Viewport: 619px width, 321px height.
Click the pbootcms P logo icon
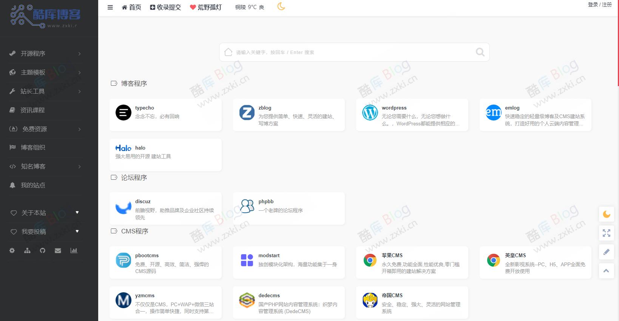coord(123,260)
